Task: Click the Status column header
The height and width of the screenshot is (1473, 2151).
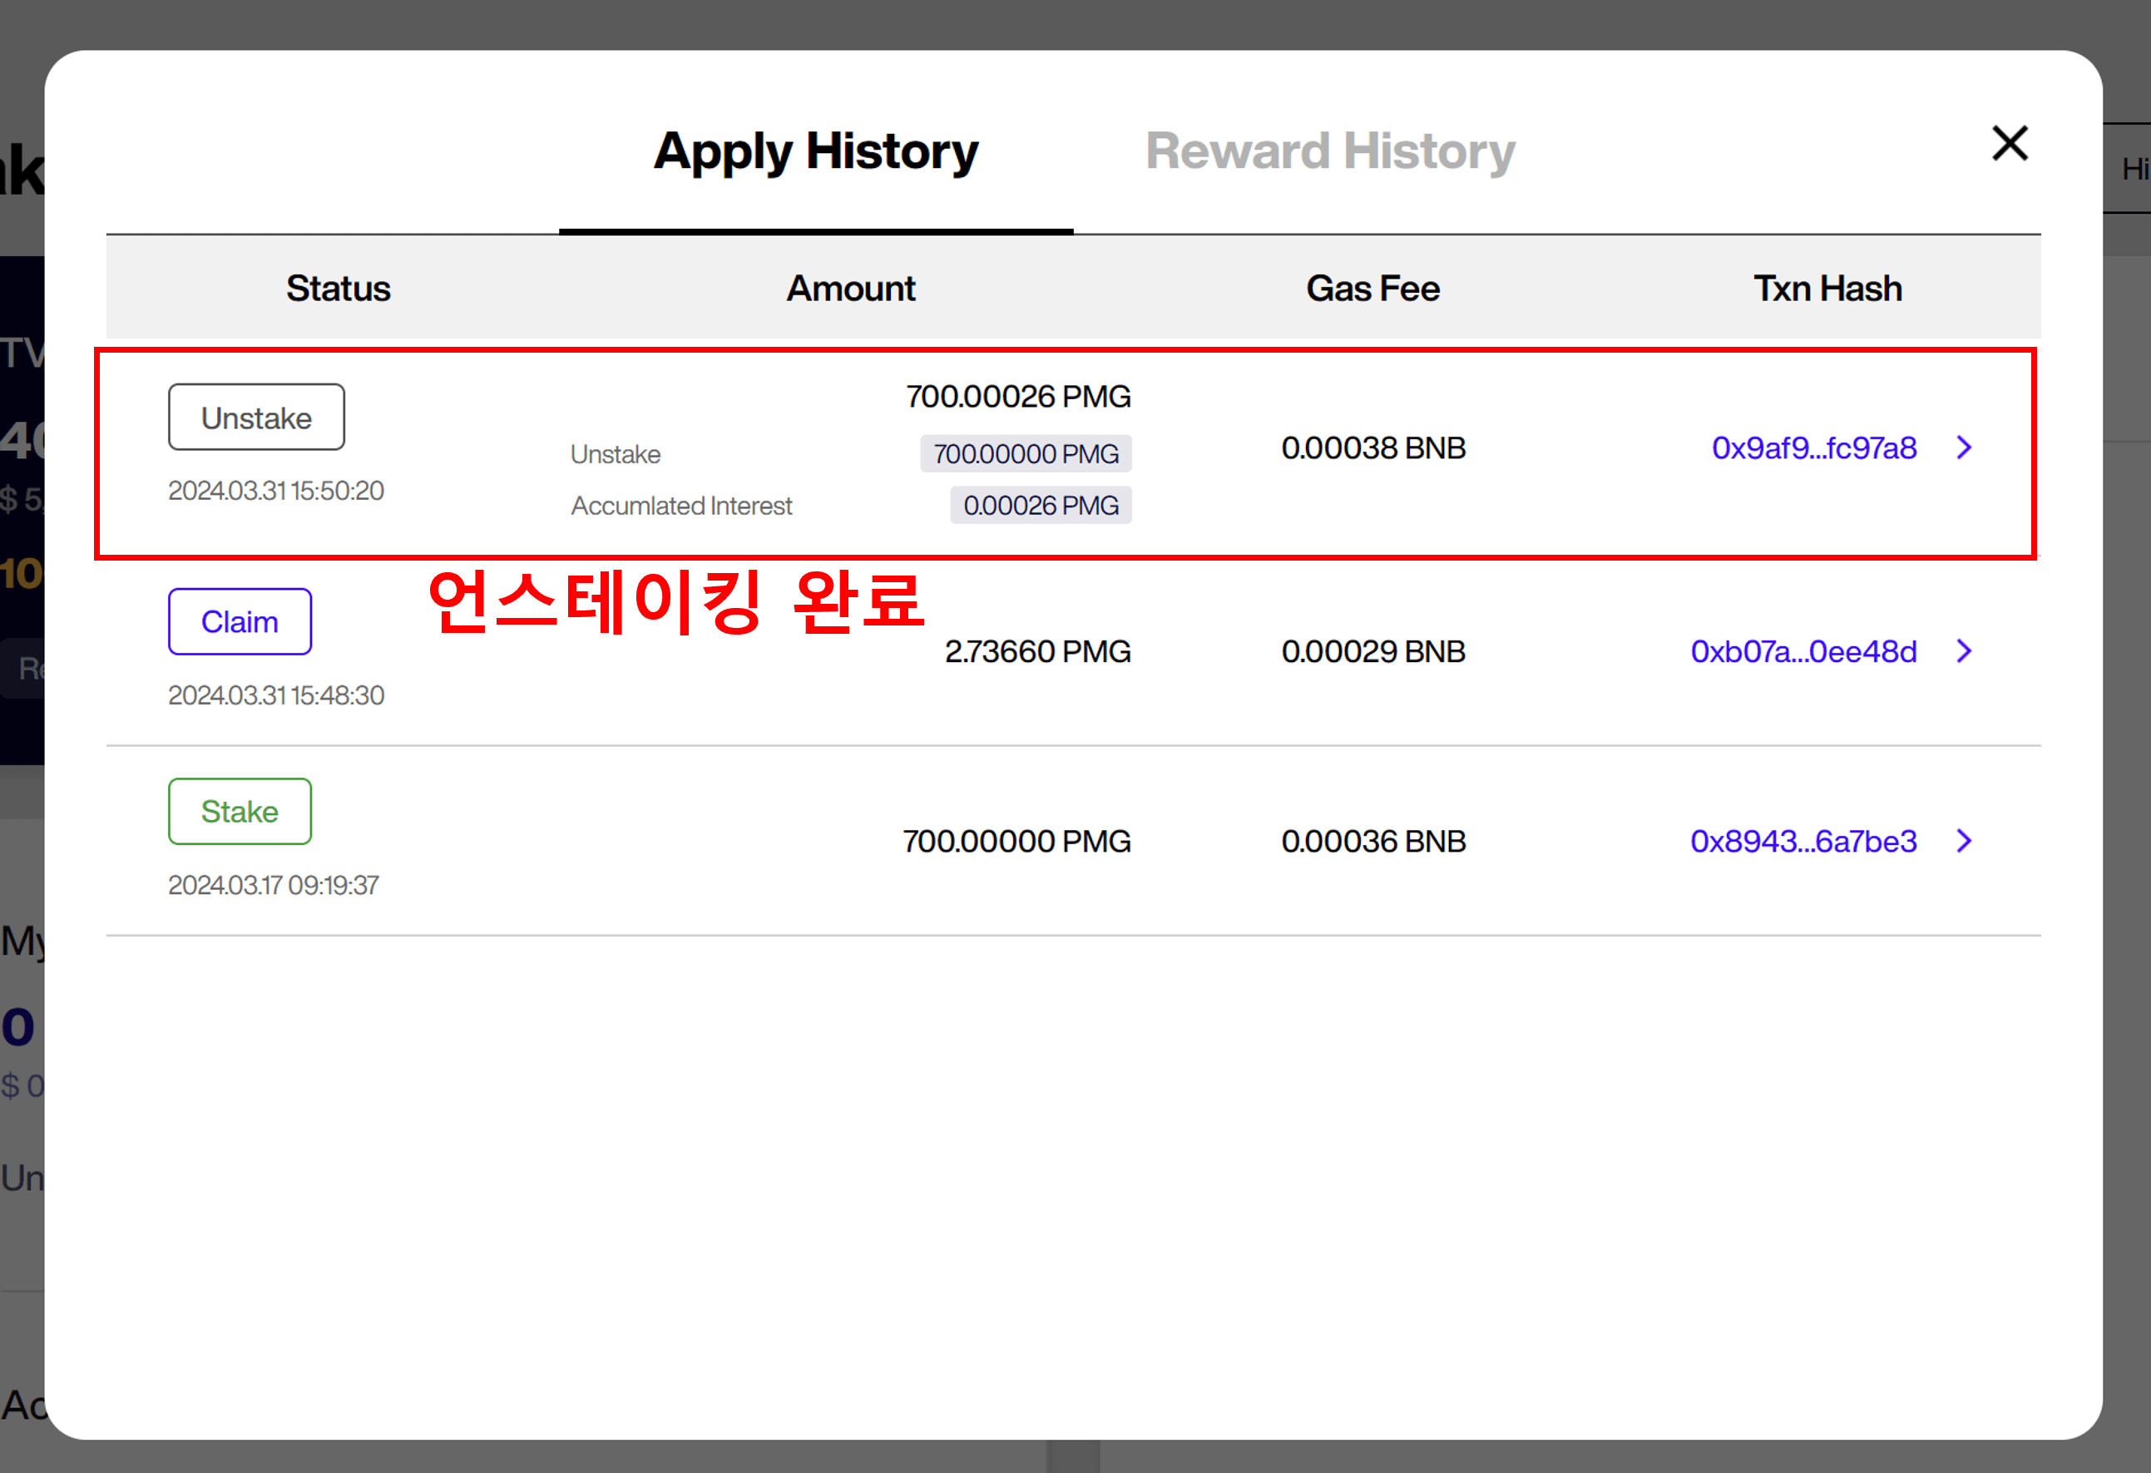Action: (338, 288)
